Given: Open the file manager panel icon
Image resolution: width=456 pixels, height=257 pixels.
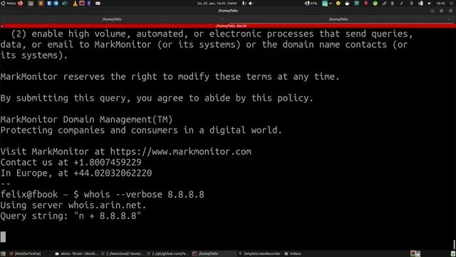Looking at the screenshot, I should point(31,3).
